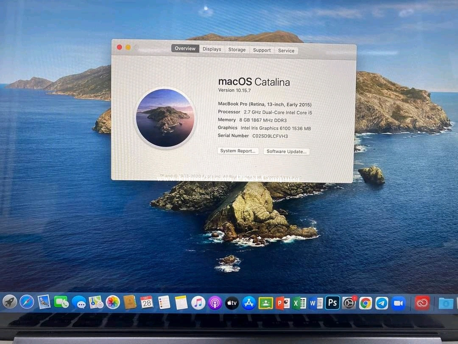This screenshot has height=344, width=458.
Task: Open Contacts from the Dock
Action: (130, 302)
